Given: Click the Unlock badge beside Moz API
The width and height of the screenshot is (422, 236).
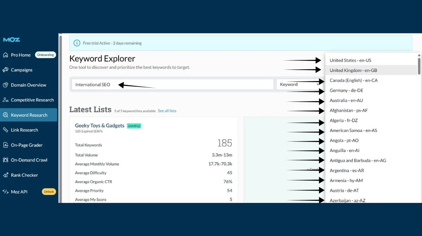Looking at the screenshot, I should pos(49,192).
